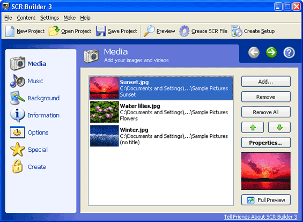Open the Special star section

coord(29,150)
